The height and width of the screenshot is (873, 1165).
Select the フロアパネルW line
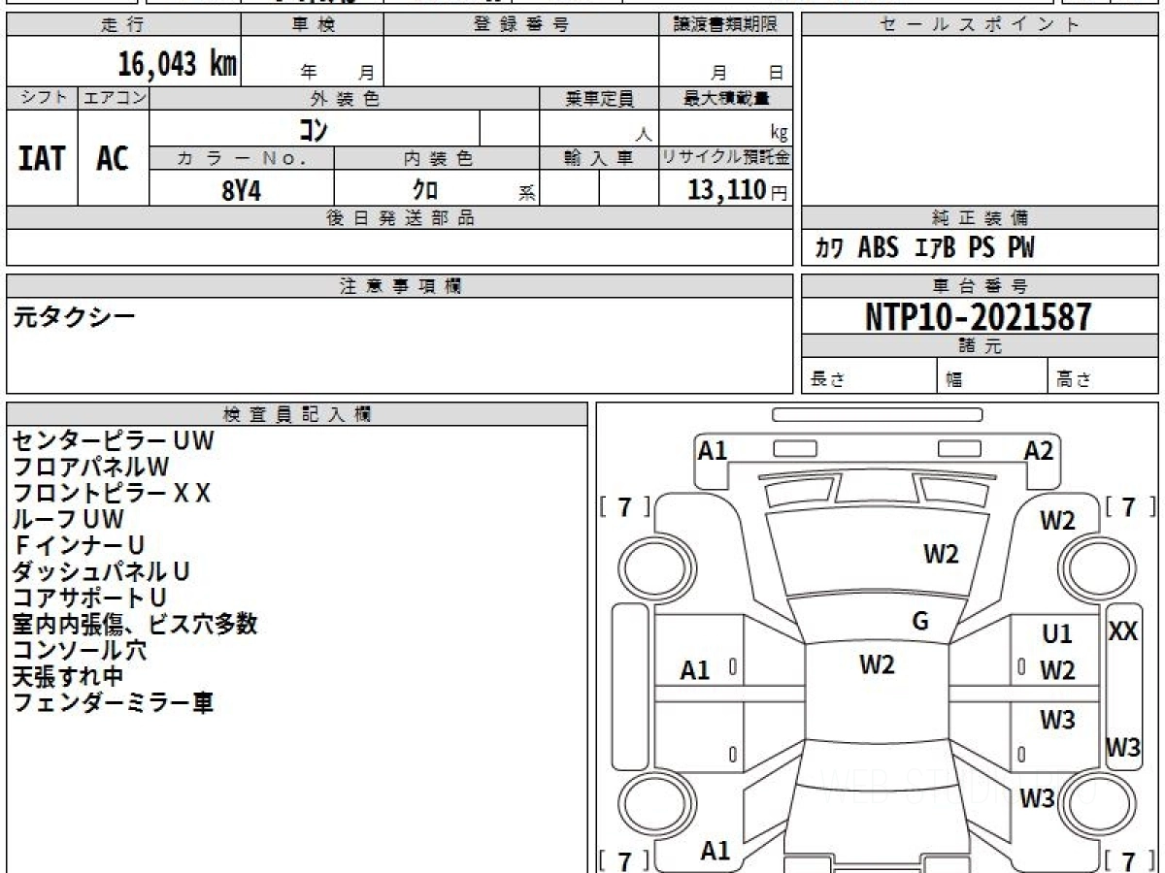tap(91, 467)
